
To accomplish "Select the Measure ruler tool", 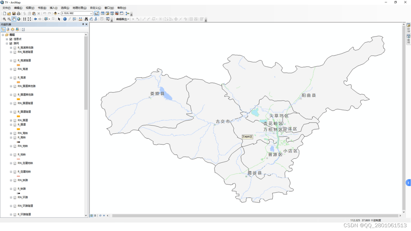I will [x=80, y=19].
